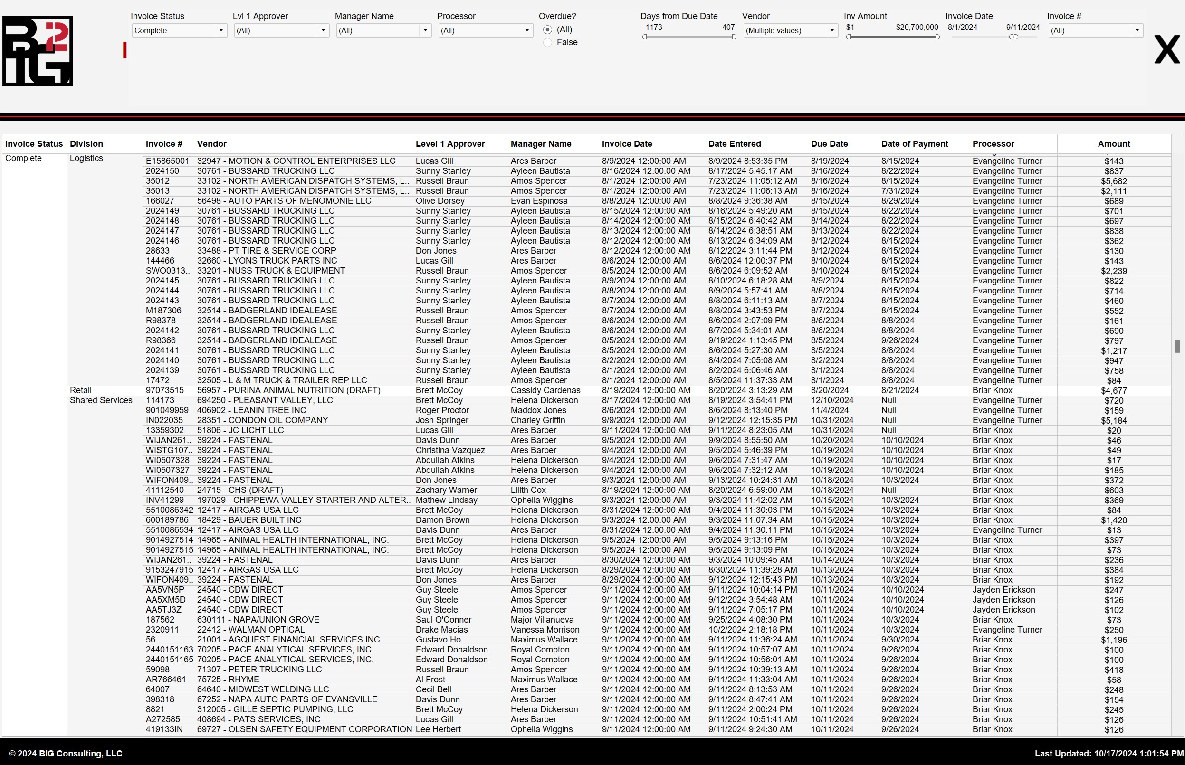Click vendor MIDWEST WELDING LLC

[x=263, y=689]
